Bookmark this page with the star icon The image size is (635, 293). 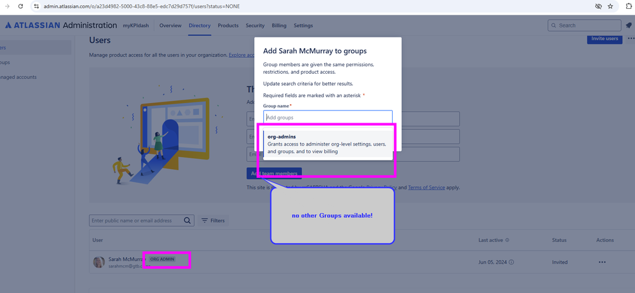(610, 6)
